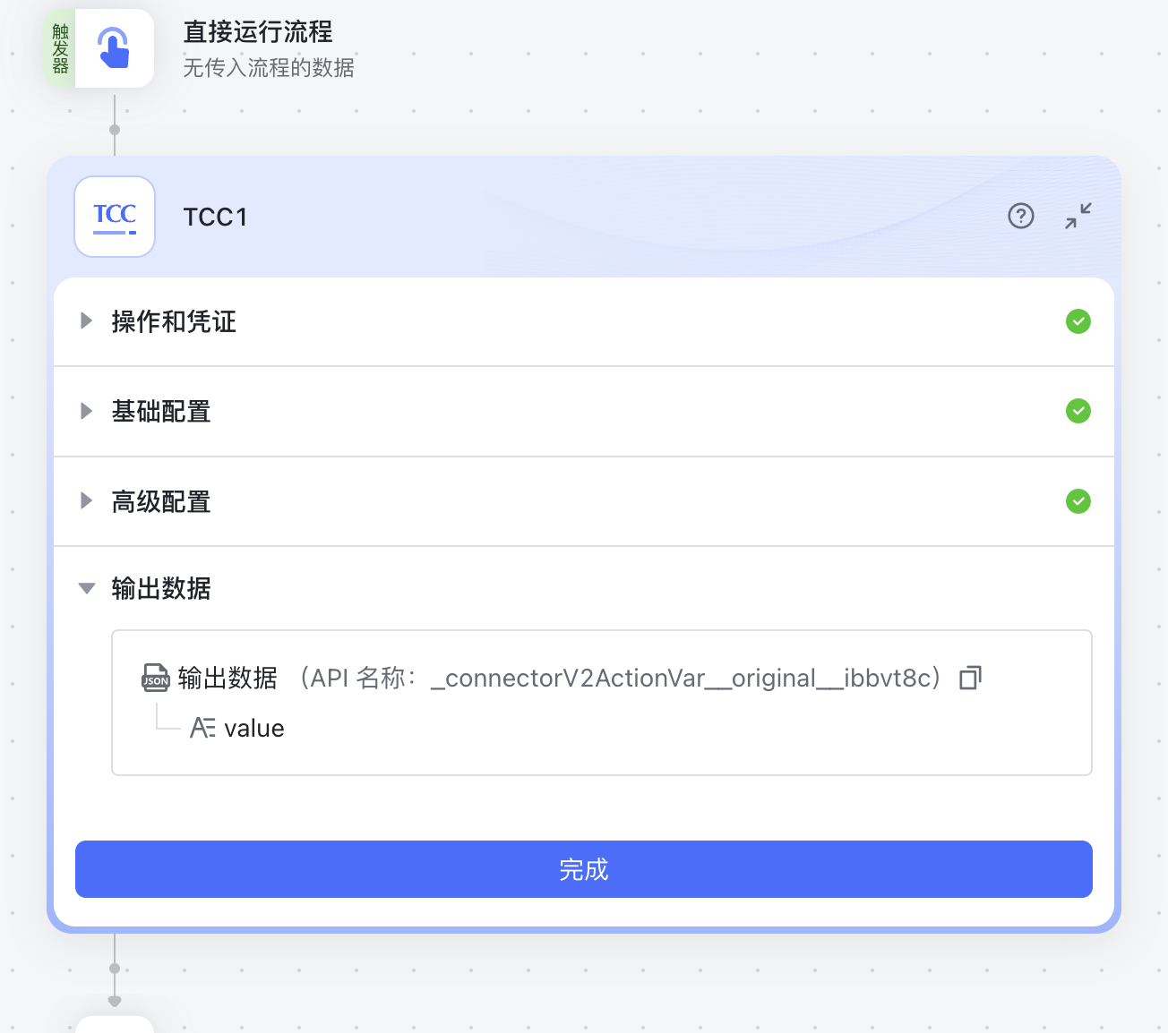Screen dimensions: 1168x1033
Task: Expand the 高级配置 section
Action: click(x=86, y=500)
